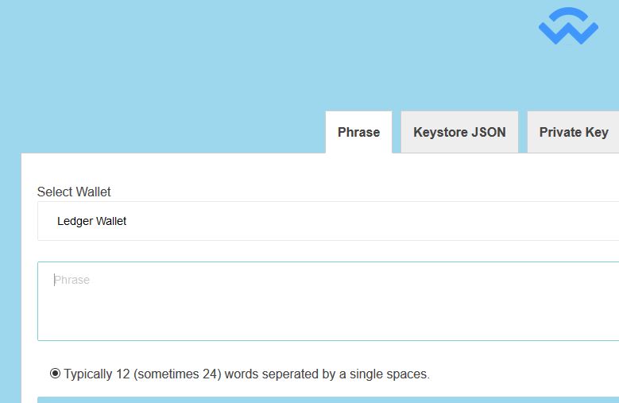
Task: Click the 'Key' word in the Private Key tab
Action: click(597, 133)
